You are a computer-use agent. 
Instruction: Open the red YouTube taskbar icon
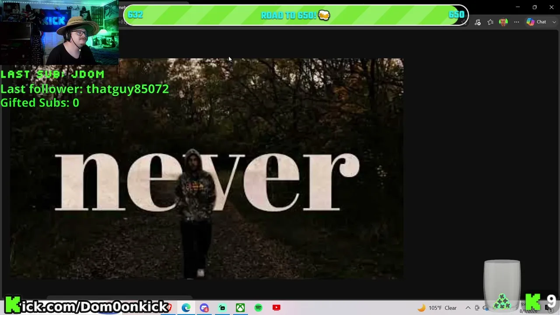[x=276, y=308]
